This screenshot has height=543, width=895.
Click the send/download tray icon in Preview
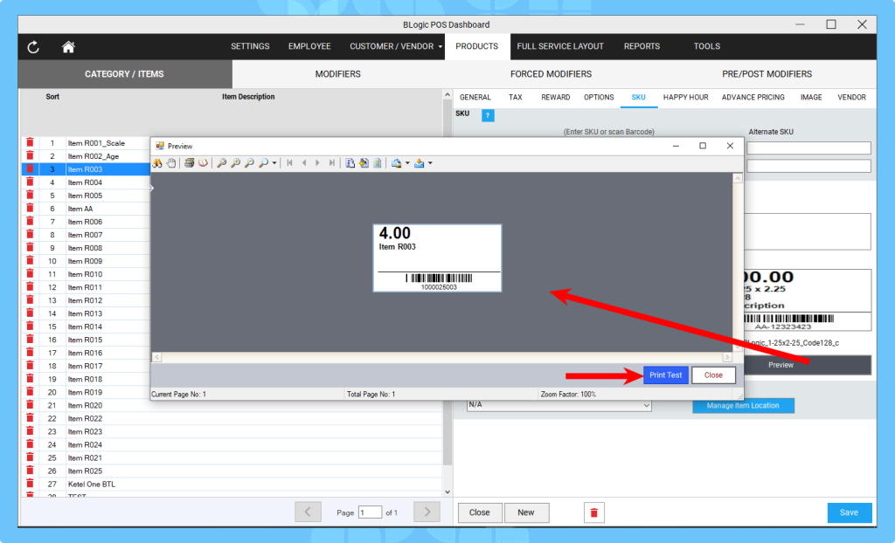420,163
